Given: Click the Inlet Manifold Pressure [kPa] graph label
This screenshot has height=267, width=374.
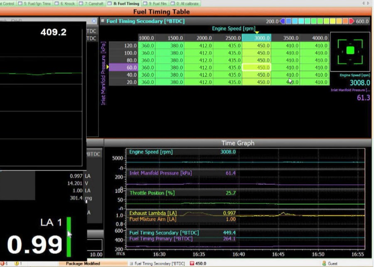Looking at the screenshot, I should pos(160,173).
